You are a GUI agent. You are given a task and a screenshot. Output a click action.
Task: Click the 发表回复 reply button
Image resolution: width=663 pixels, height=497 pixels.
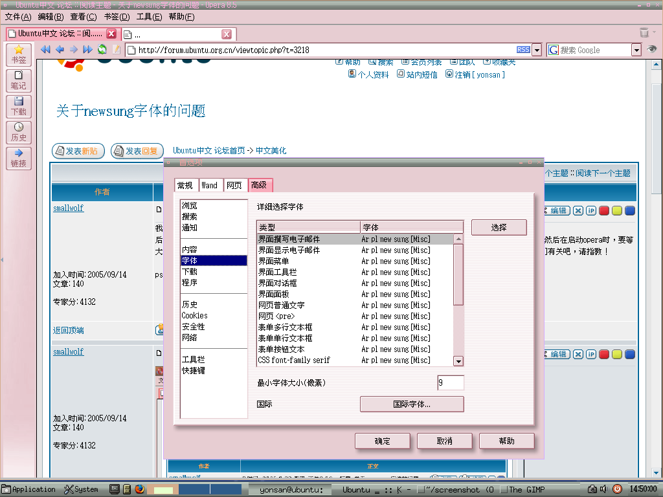tap(137, 151)
